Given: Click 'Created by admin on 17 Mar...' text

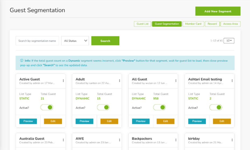Looking at the screenshot, I should pos(37,83).
